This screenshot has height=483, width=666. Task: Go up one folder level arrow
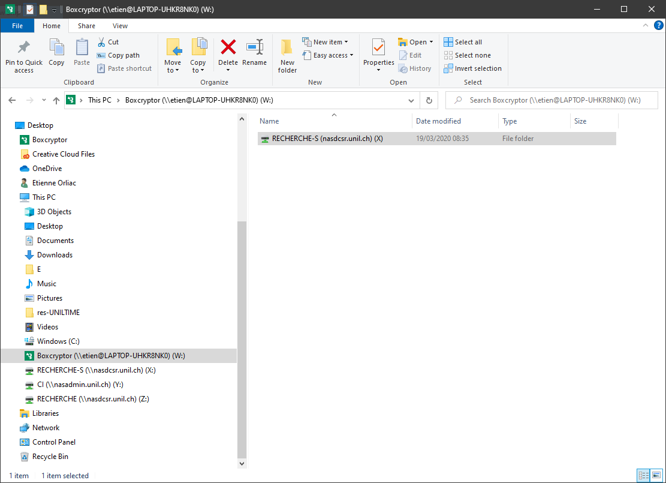tap(56, 100)
